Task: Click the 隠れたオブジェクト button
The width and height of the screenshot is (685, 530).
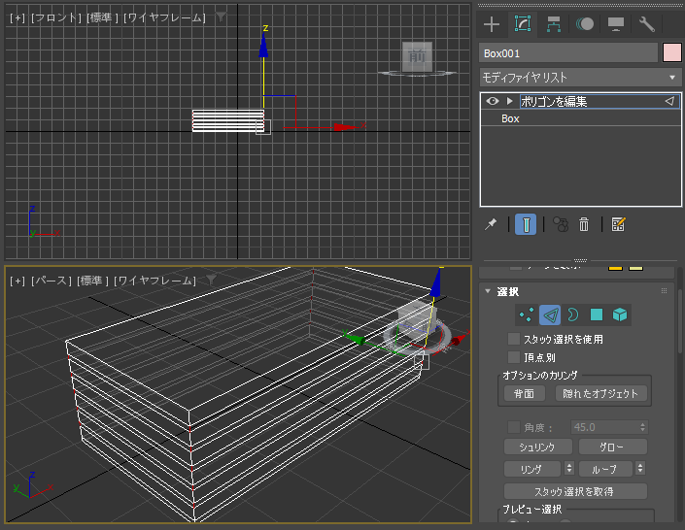Action: pyautogui.click(x=600, y=393)
